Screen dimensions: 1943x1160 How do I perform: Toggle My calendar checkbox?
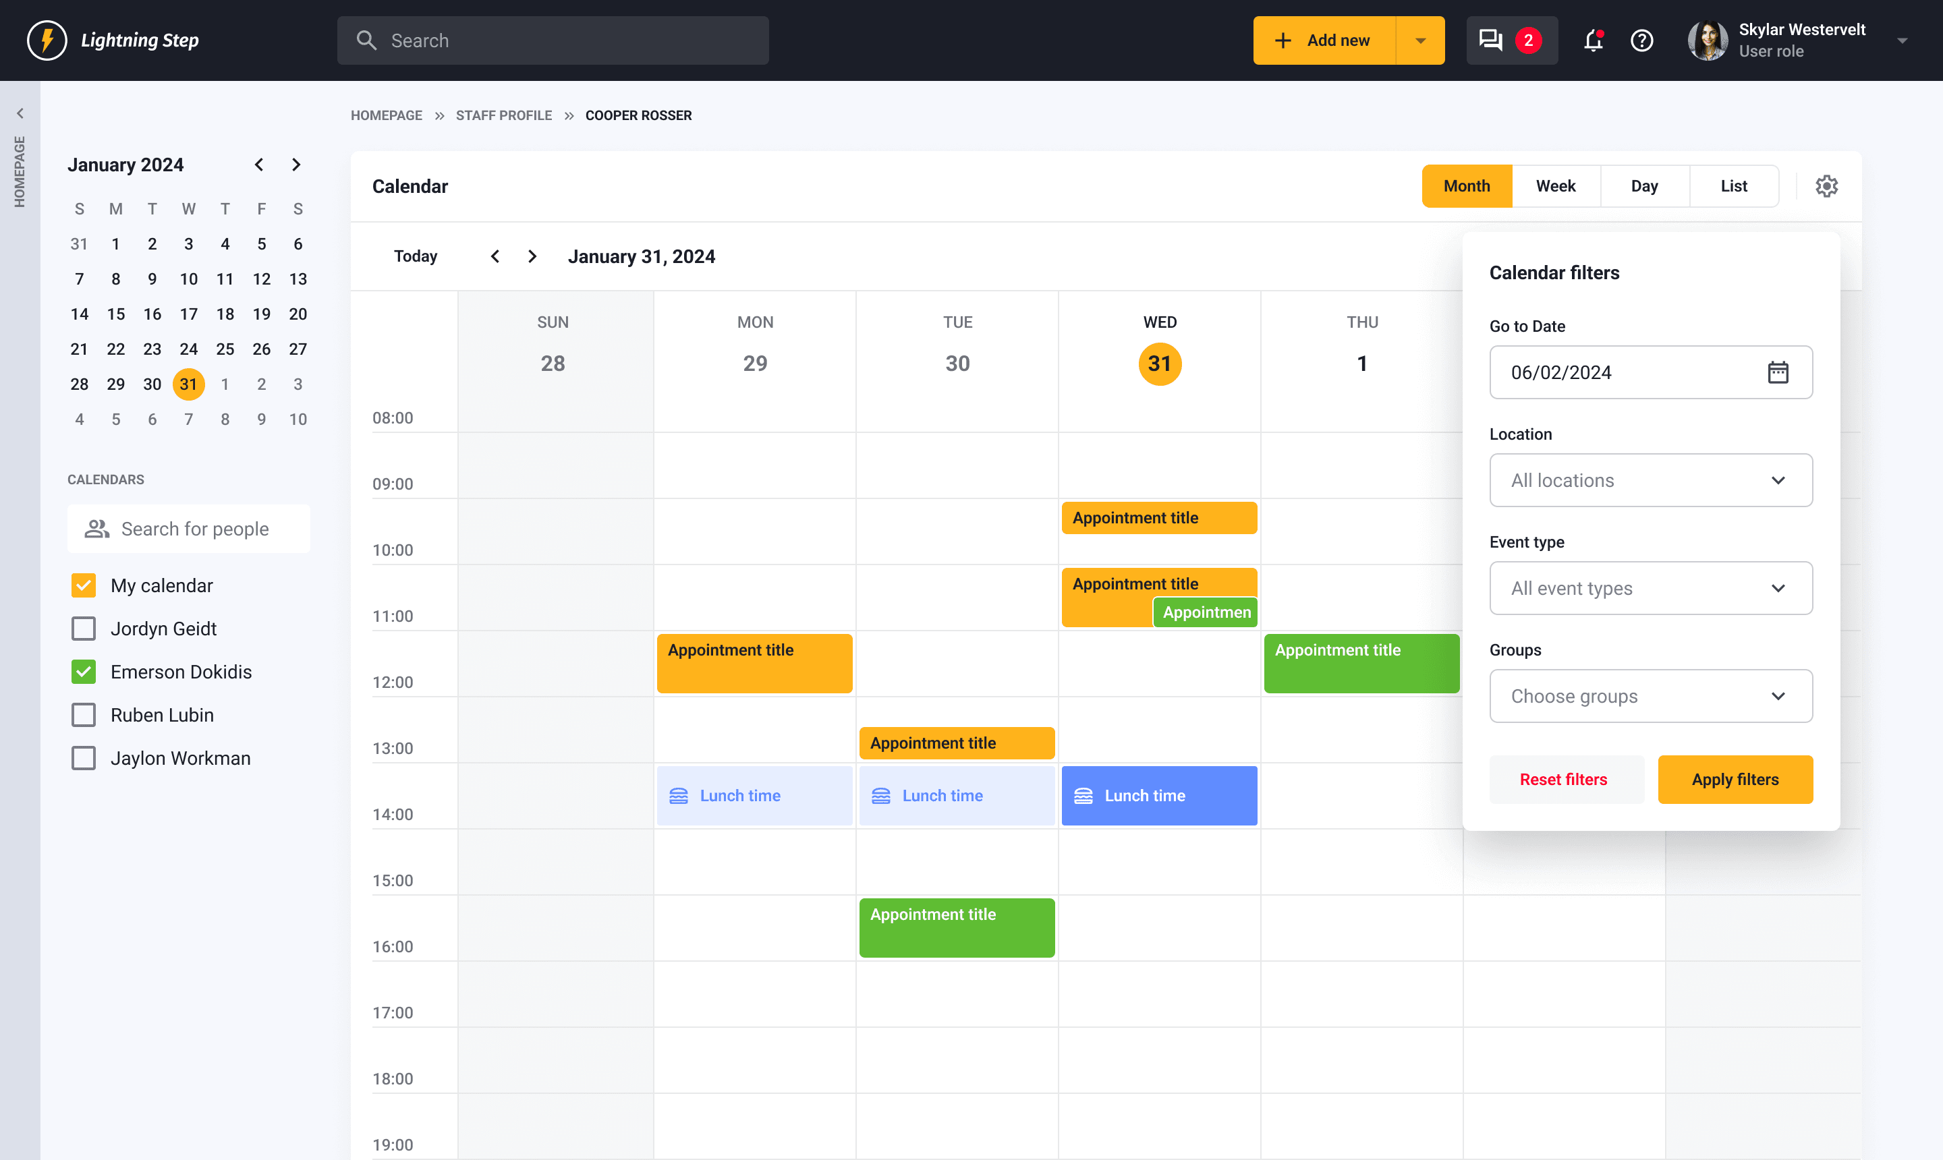tap(84, 585)
